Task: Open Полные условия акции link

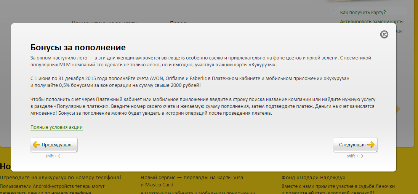Action: (56, 127)
